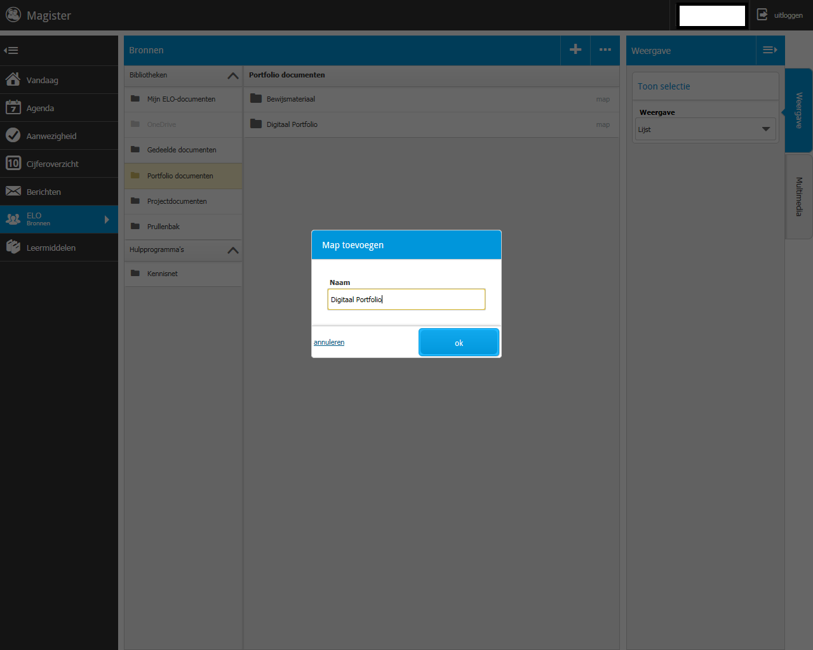Click the annuleren link
The width and height of the screenshot is (813, 650).
(329, 343)
